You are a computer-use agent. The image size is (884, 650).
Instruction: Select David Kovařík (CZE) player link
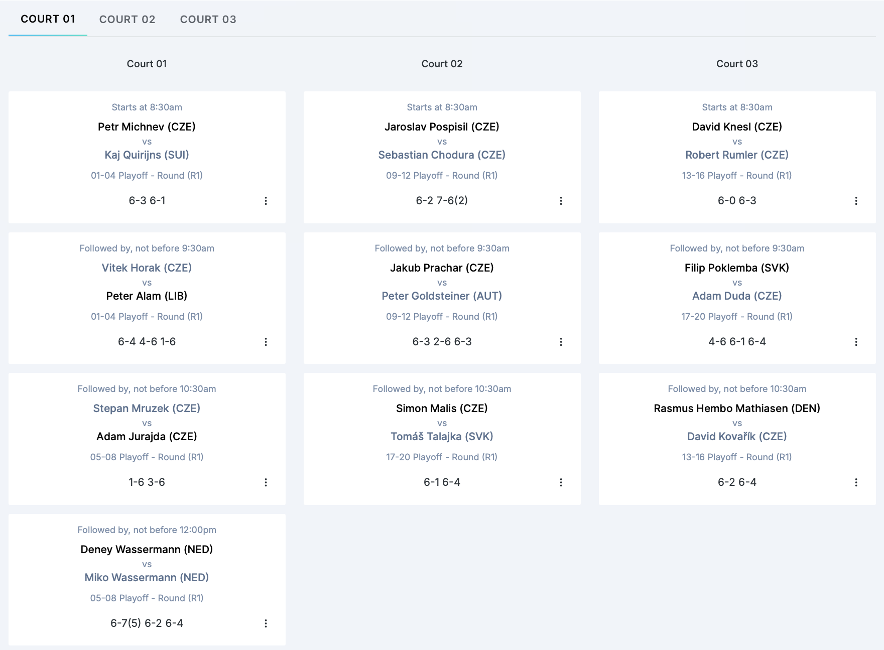[736, 437]
